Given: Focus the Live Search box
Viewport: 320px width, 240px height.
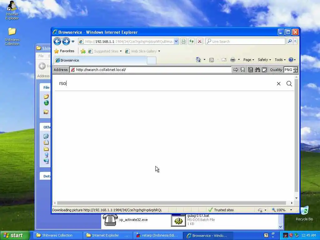Looking at the screenshot, I should tap(245, 42).
